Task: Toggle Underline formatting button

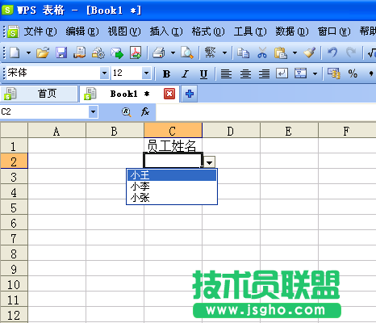Action: [x=203, y=73]
